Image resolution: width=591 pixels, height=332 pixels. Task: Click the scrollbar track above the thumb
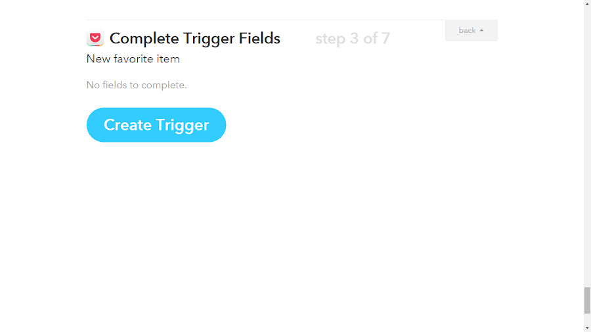(587, 147)
